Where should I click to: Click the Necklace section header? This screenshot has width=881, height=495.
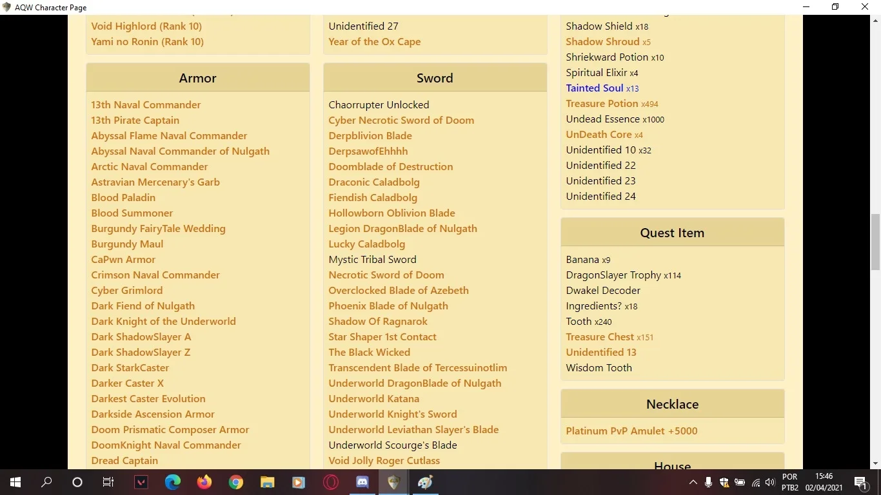pyautogui.click(x=673, y=404)
